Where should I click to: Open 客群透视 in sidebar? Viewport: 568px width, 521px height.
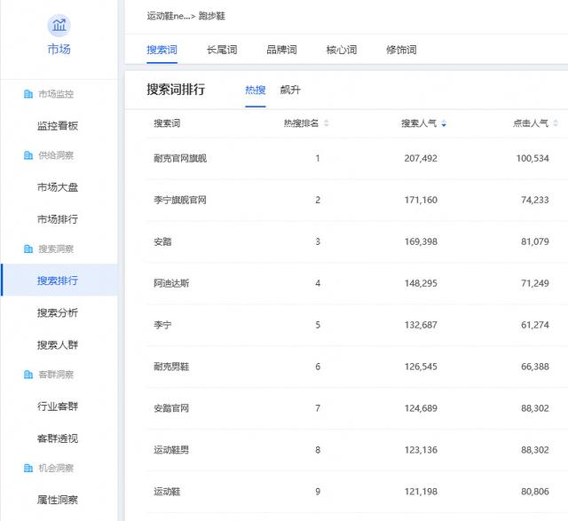click(58, 438)
